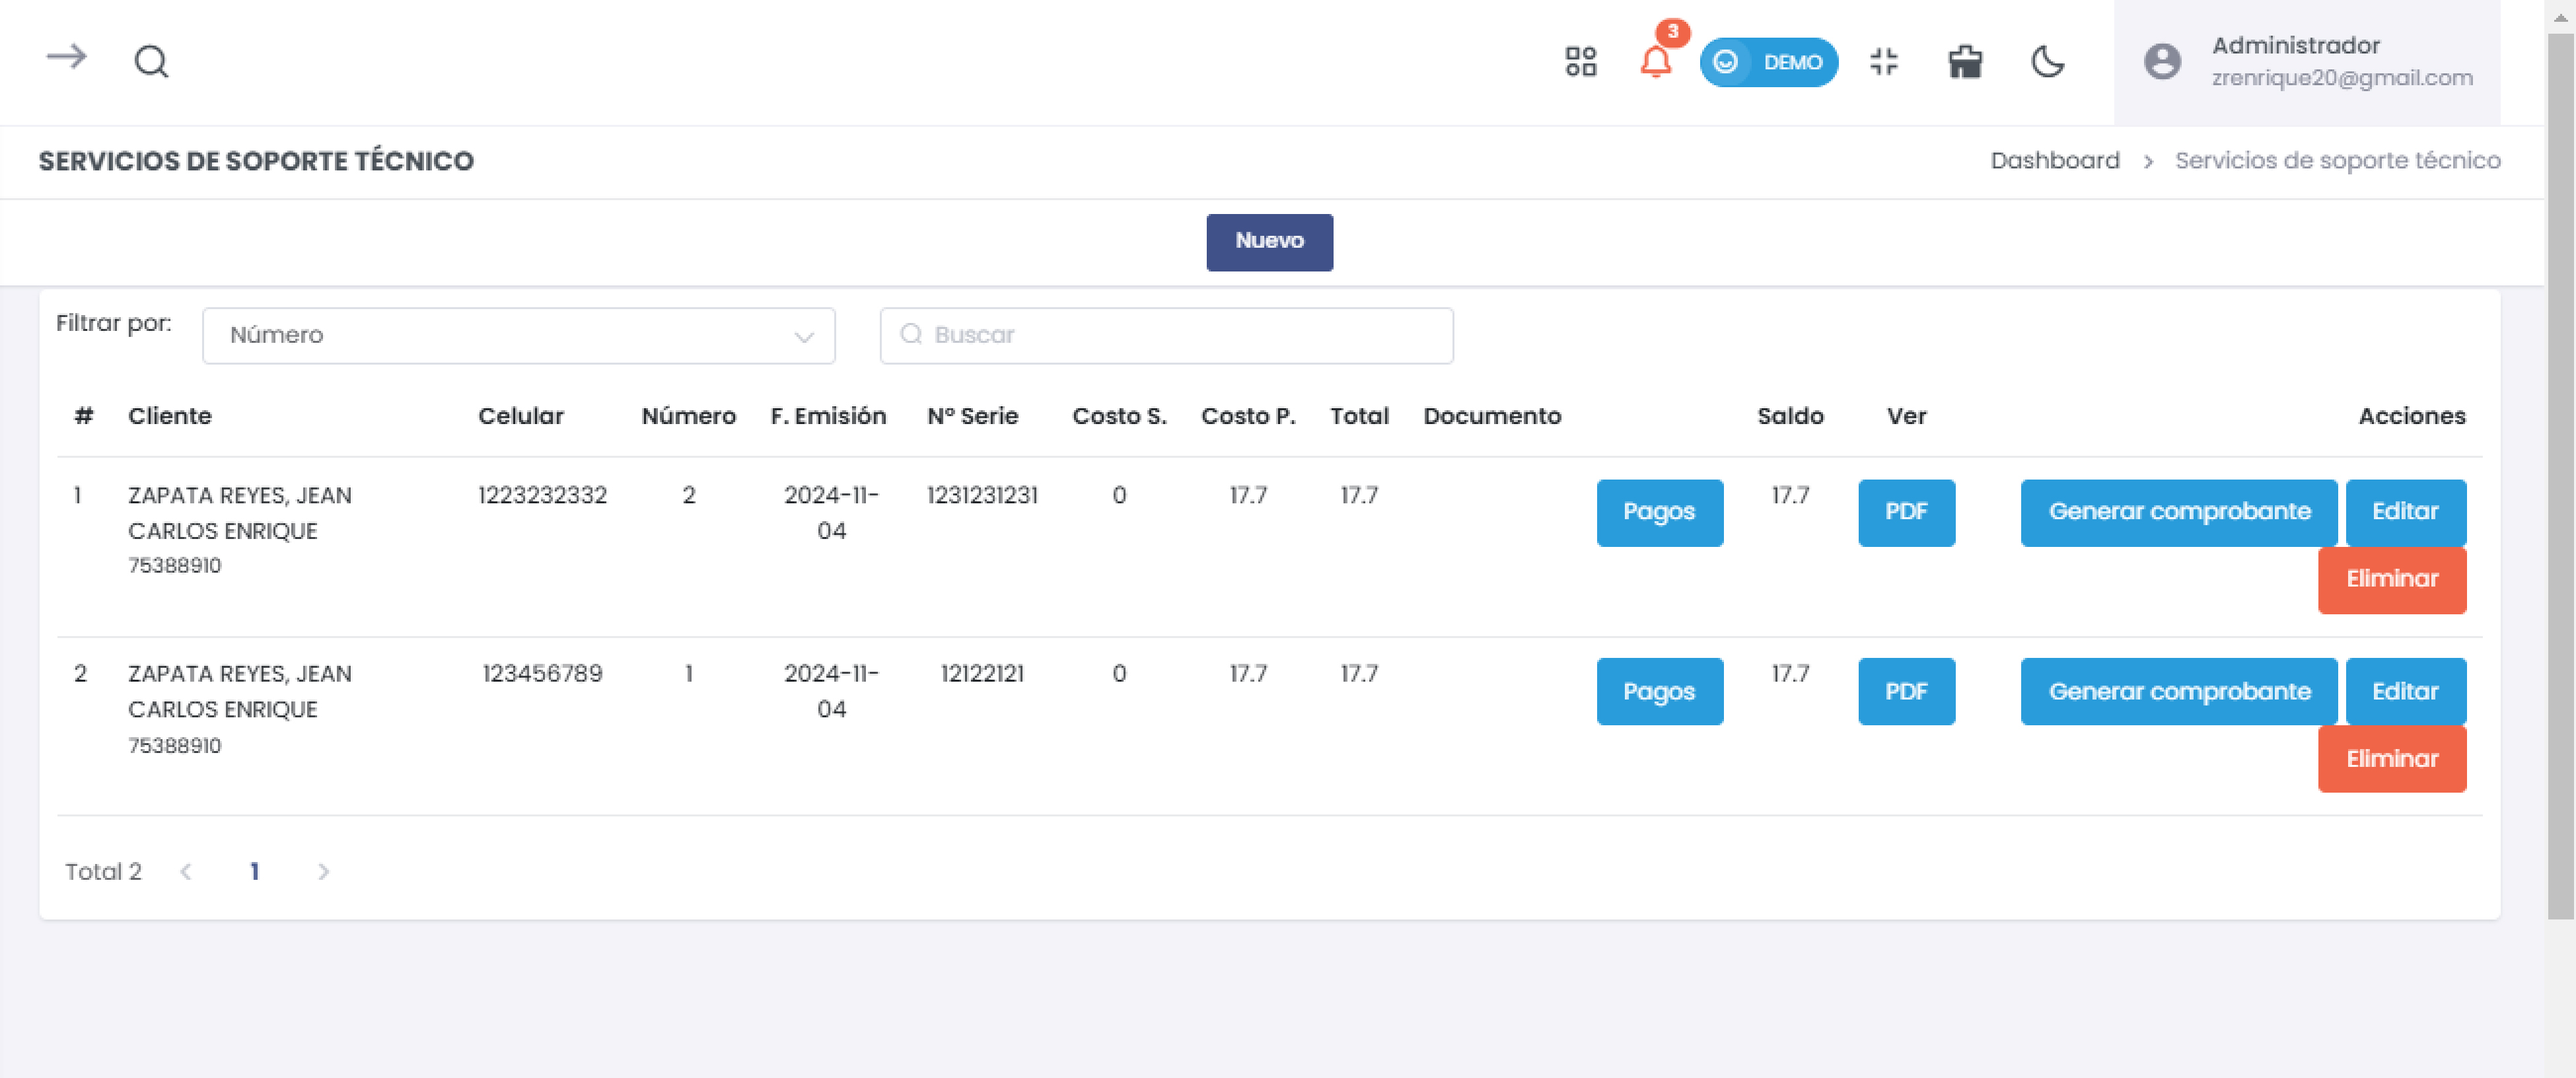
Task: Open the store box icon
Action: point(1964,62)
